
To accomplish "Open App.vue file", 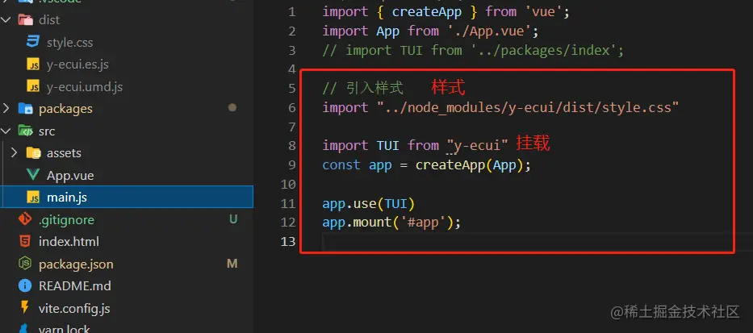I will [x=70, y=176].
